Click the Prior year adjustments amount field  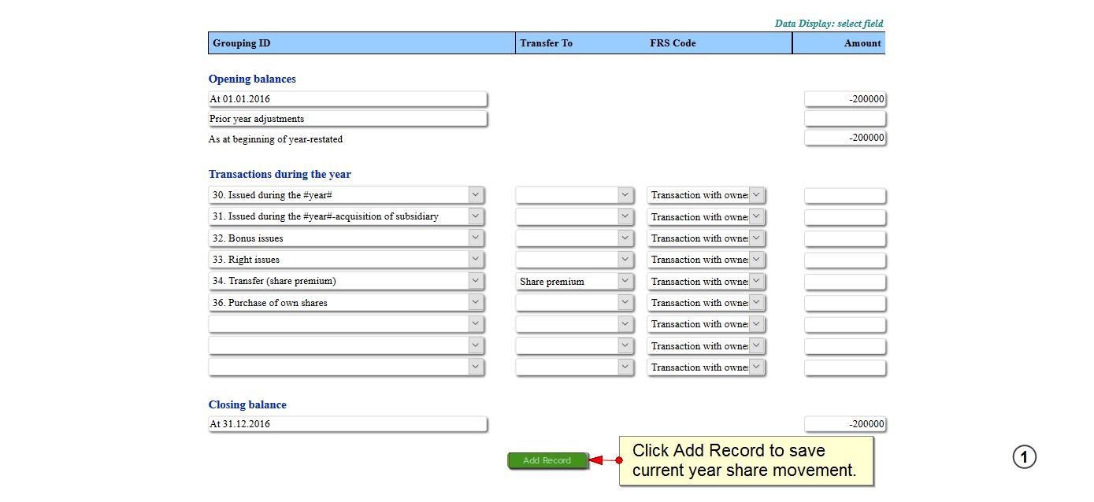pos(844,119)
